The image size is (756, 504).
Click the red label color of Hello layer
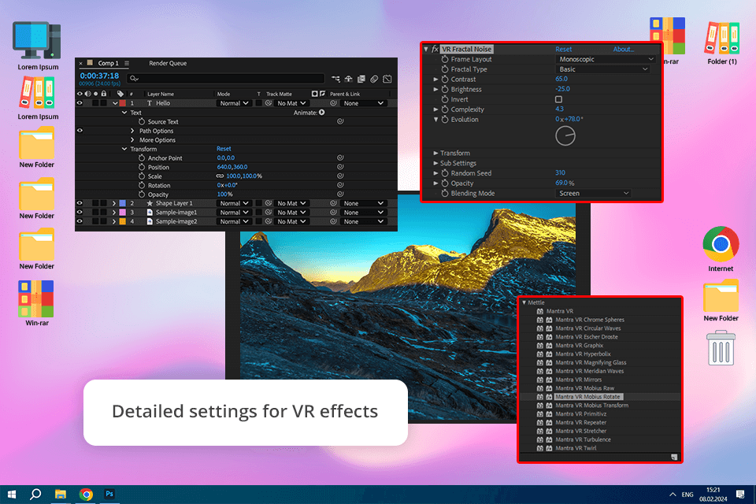tap(123, 103)
